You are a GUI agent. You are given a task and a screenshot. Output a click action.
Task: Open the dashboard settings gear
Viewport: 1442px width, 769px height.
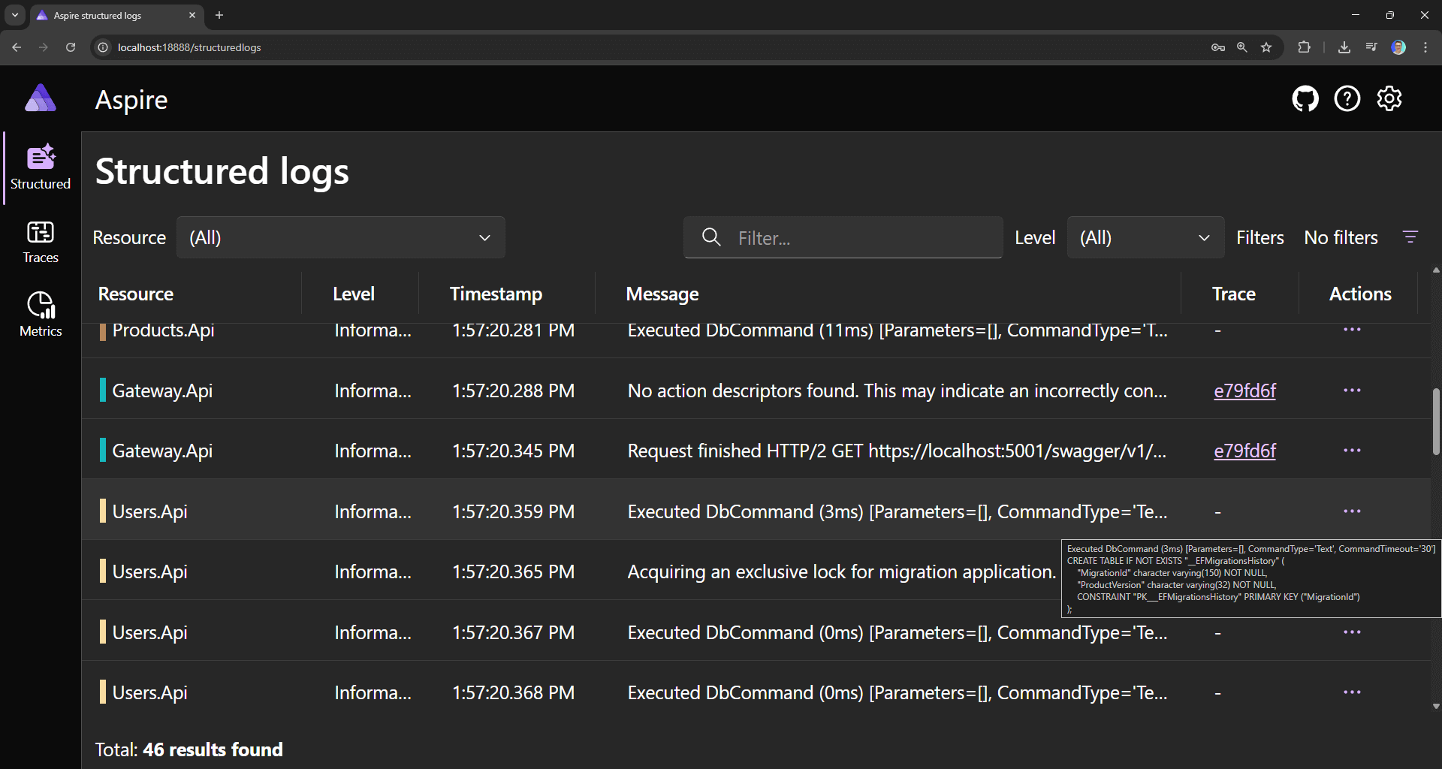pos(1389,98)
